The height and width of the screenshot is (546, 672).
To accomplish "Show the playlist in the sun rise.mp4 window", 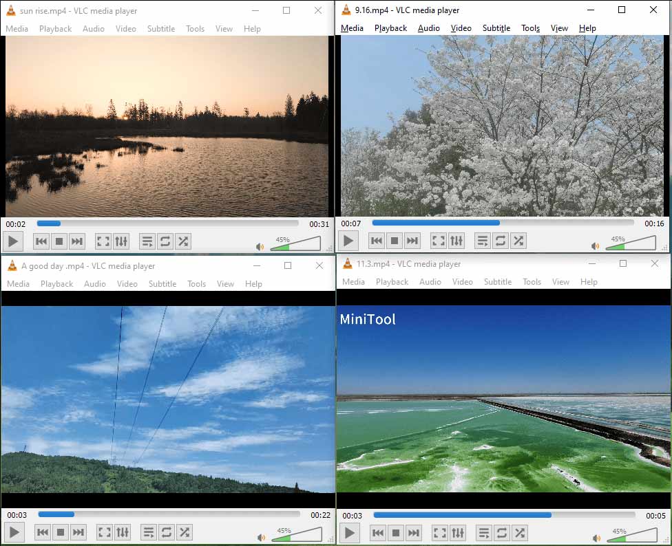I will [147, 241].
